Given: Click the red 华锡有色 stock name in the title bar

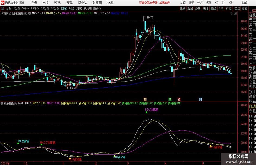Looking at the screenshot, I should [x=165, y=3].
